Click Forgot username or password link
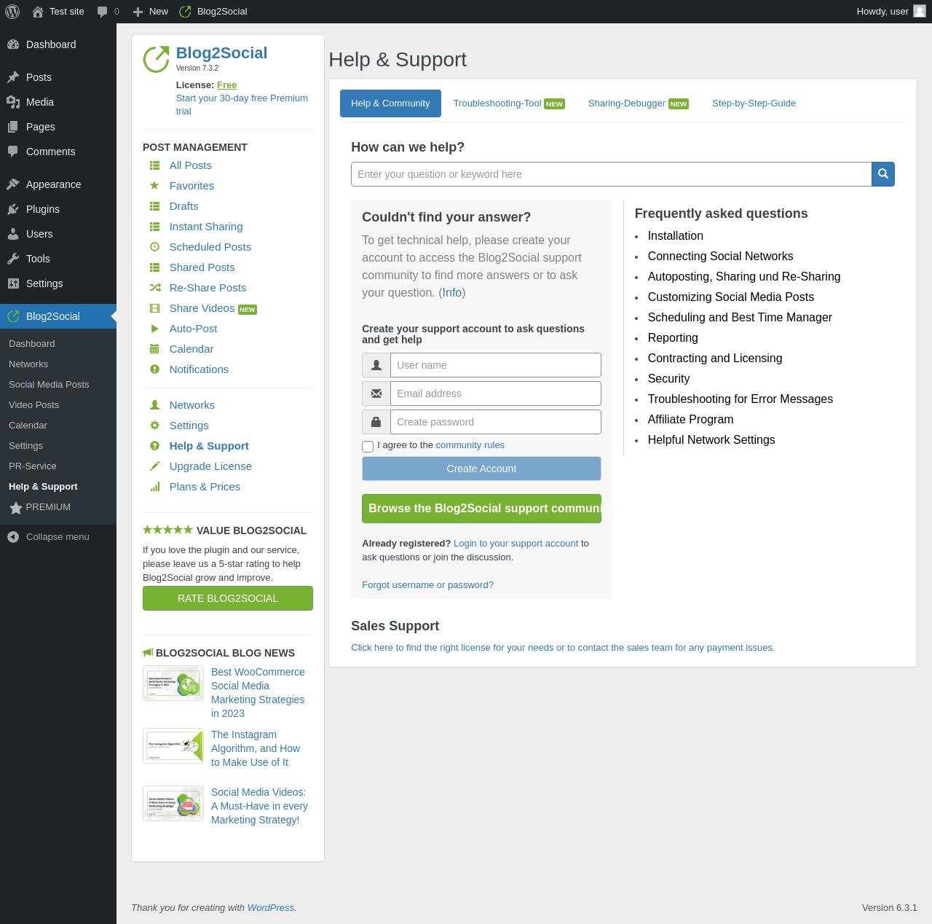This screenshot has height=924, width=932. [x=427, y=585]
